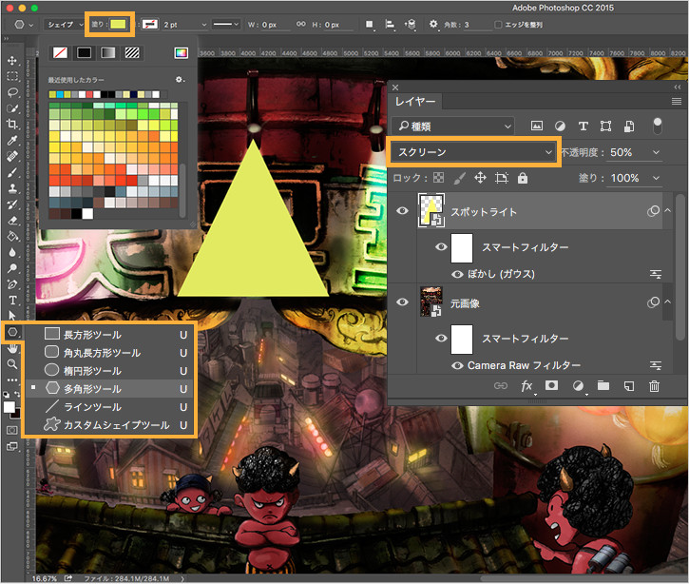Open the スクリーン blend mode dropdown
Image resolution: width=689 pixels, height=584 pixels.
[x=473, y=152]
